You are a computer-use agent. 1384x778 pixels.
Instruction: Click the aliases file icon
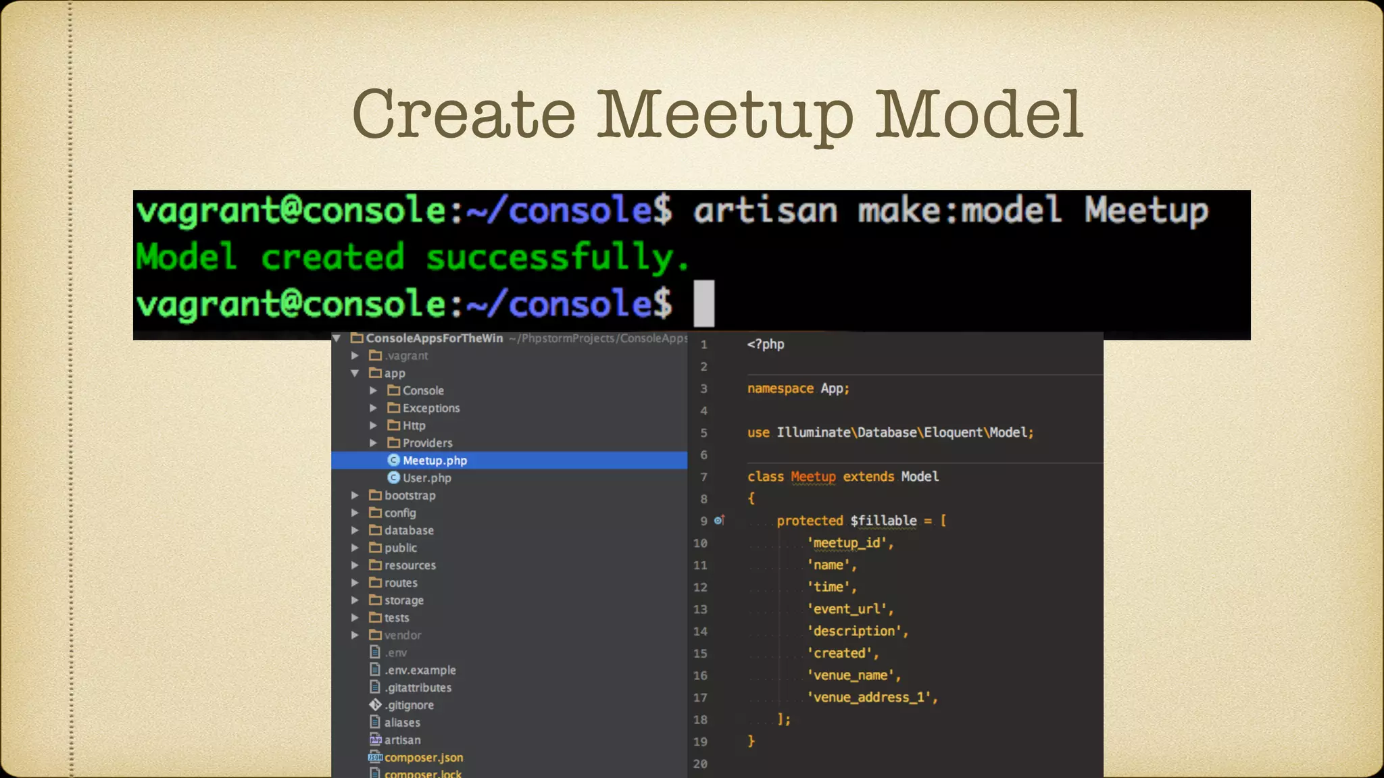point(375,722)
